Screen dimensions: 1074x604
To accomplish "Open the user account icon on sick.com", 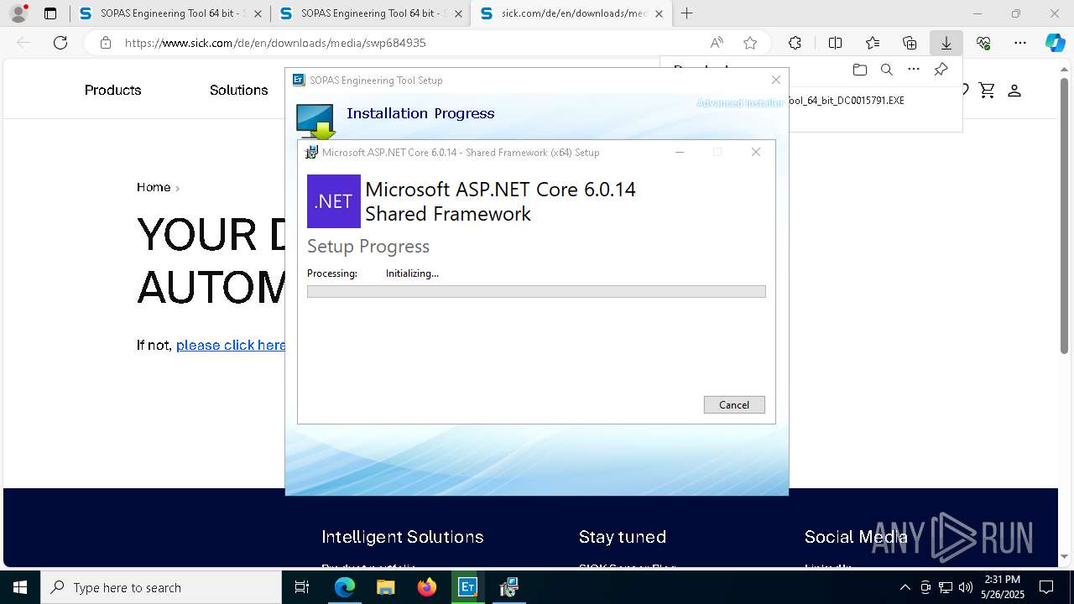I will (x=1014, y=90).
